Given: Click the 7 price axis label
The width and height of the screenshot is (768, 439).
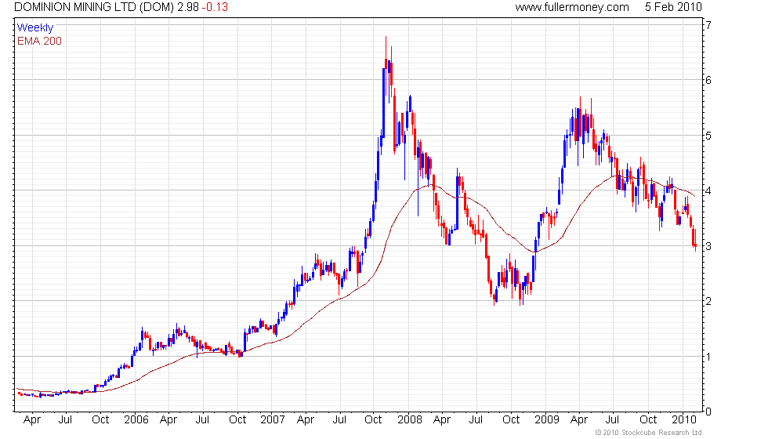Looking at the screenshot, I should coord(708,25).
